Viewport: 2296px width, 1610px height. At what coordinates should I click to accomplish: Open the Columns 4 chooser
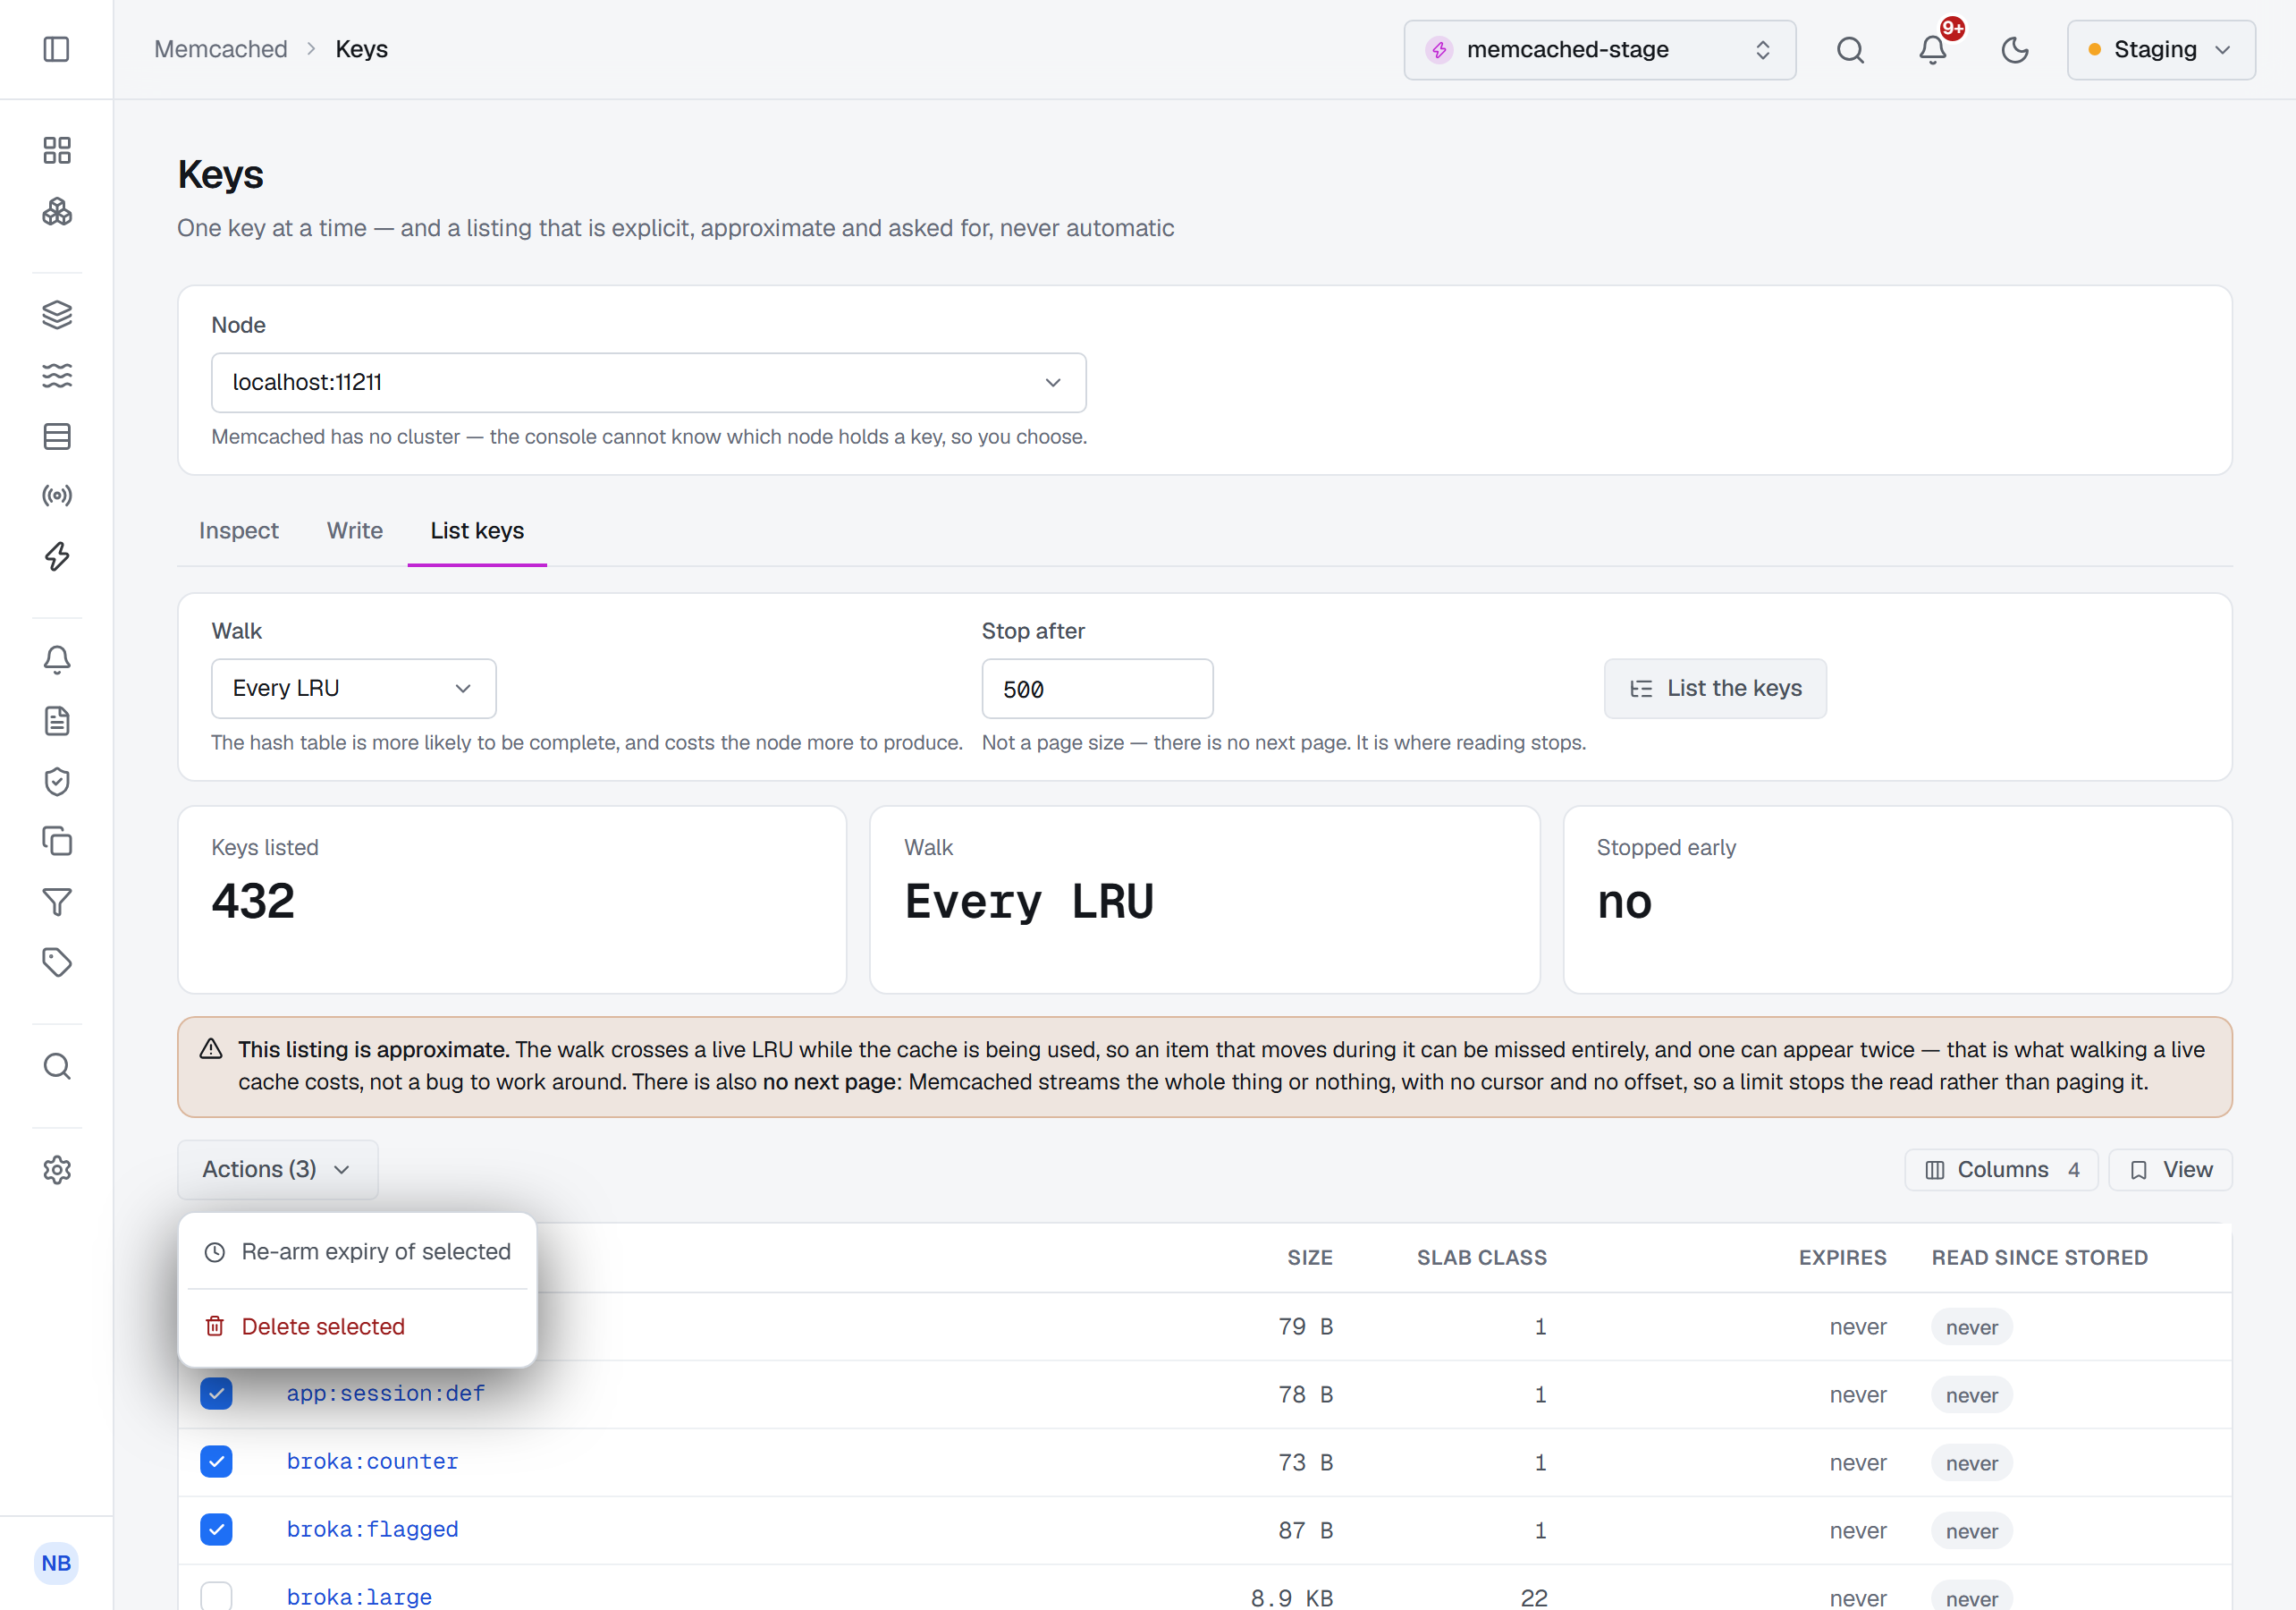click(2001, 1170)
